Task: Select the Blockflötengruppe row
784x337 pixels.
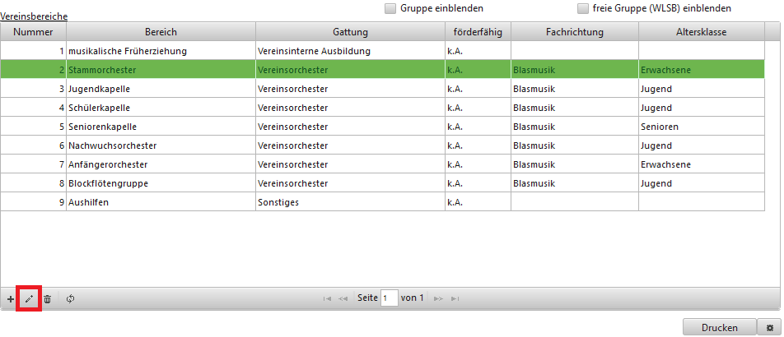Action: click(161, 182)
